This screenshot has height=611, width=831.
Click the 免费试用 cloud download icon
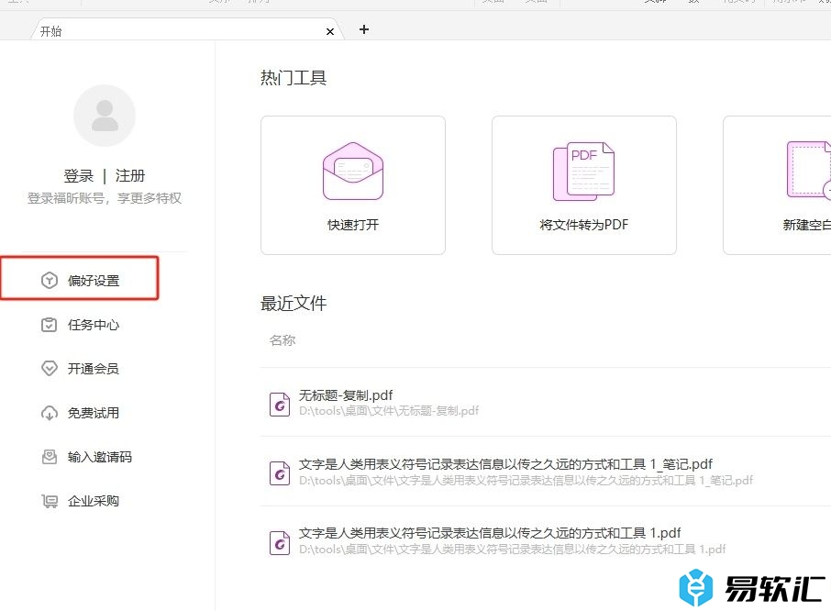tap(50, 413)
